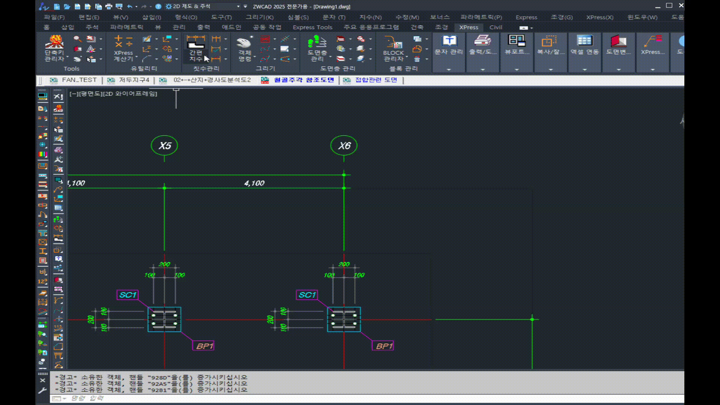Select the FAN_TEST drawing tab
The image size is (720, 405).
(x=79, y=80)
